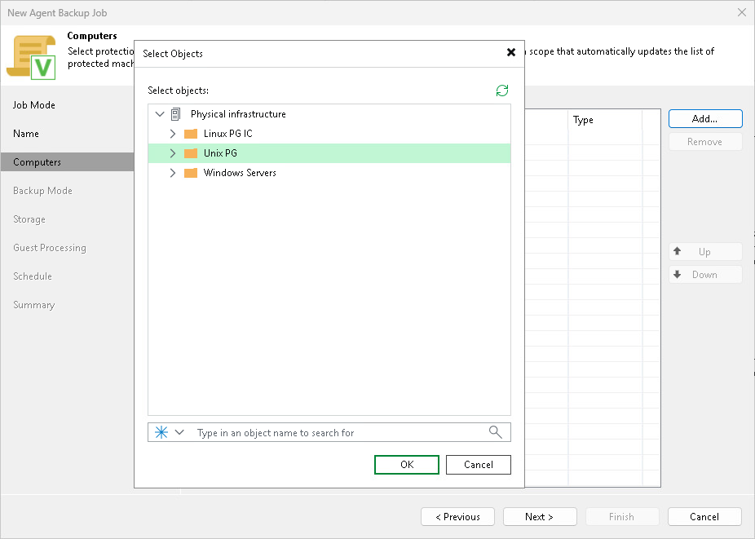Click the Up button
Viewport: 755px width, 539px height.
(x=705, y=251)
